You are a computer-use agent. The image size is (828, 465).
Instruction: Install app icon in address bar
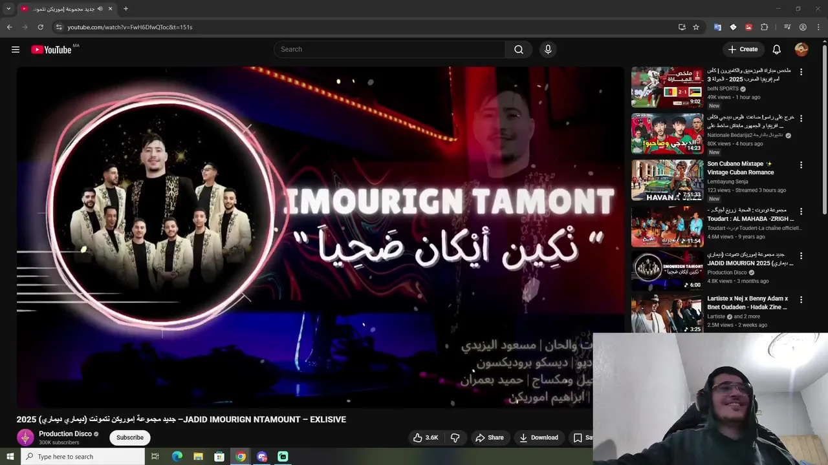point(682,27)
